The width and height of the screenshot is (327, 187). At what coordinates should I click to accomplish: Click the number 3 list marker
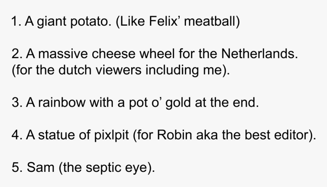click(x=17, y=103)
